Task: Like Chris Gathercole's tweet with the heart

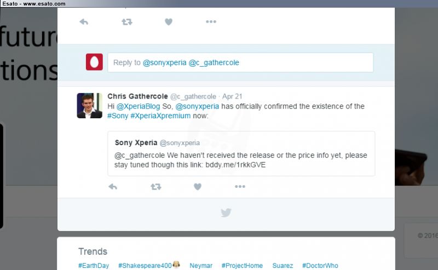Action: tap(198, 186)
